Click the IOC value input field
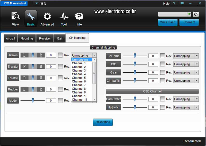Image resolution: width=206 pixels, height=146 pixels. pos(153,64)
